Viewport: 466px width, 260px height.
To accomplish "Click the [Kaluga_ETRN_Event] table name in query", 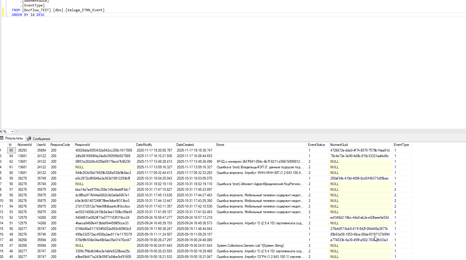I will click(85, 10).
